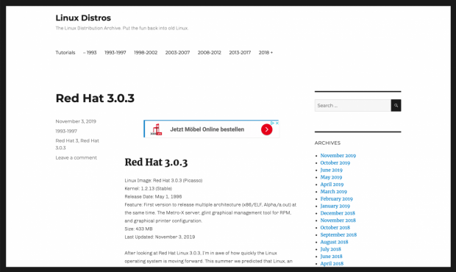Open October 2019 archive
Viewport: 456px width, 272px height.
coord(335,162)
